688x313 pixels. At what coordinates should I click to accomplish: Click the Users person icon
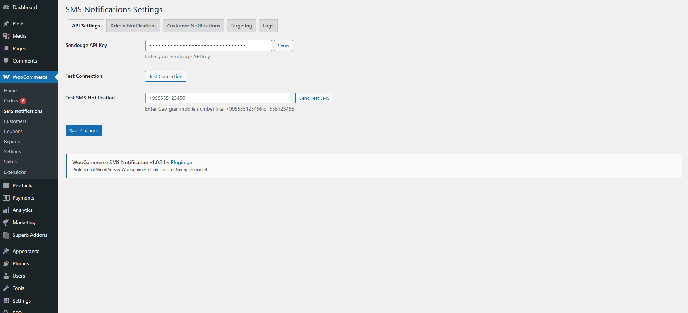click(x=6, y=276)
